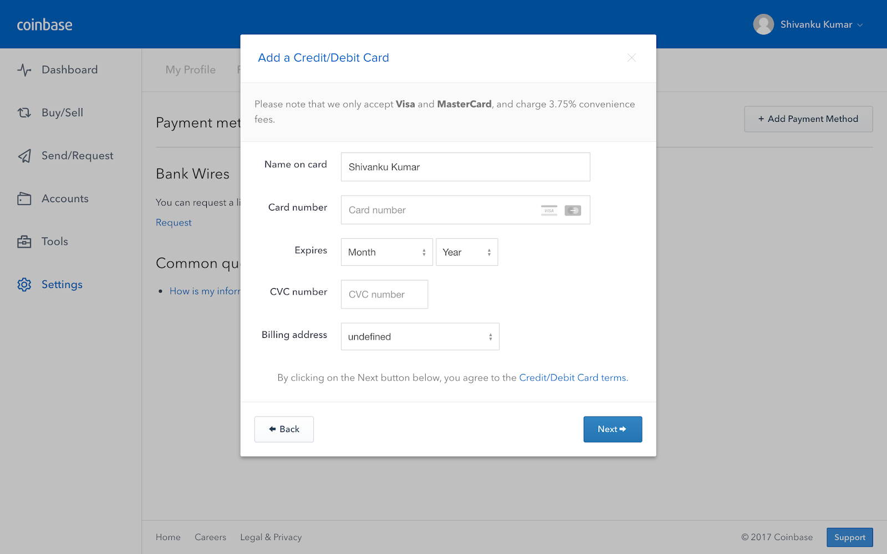Focus the CVC number input field
This screenshot has height=554, width=887.
click(384, 294)
